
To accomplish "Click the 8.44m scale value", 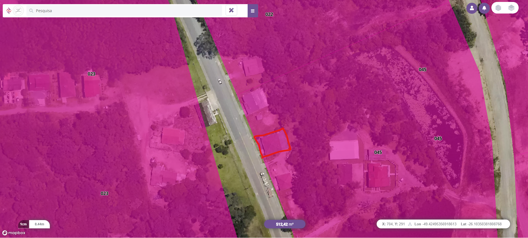I will tap(39, 224).
